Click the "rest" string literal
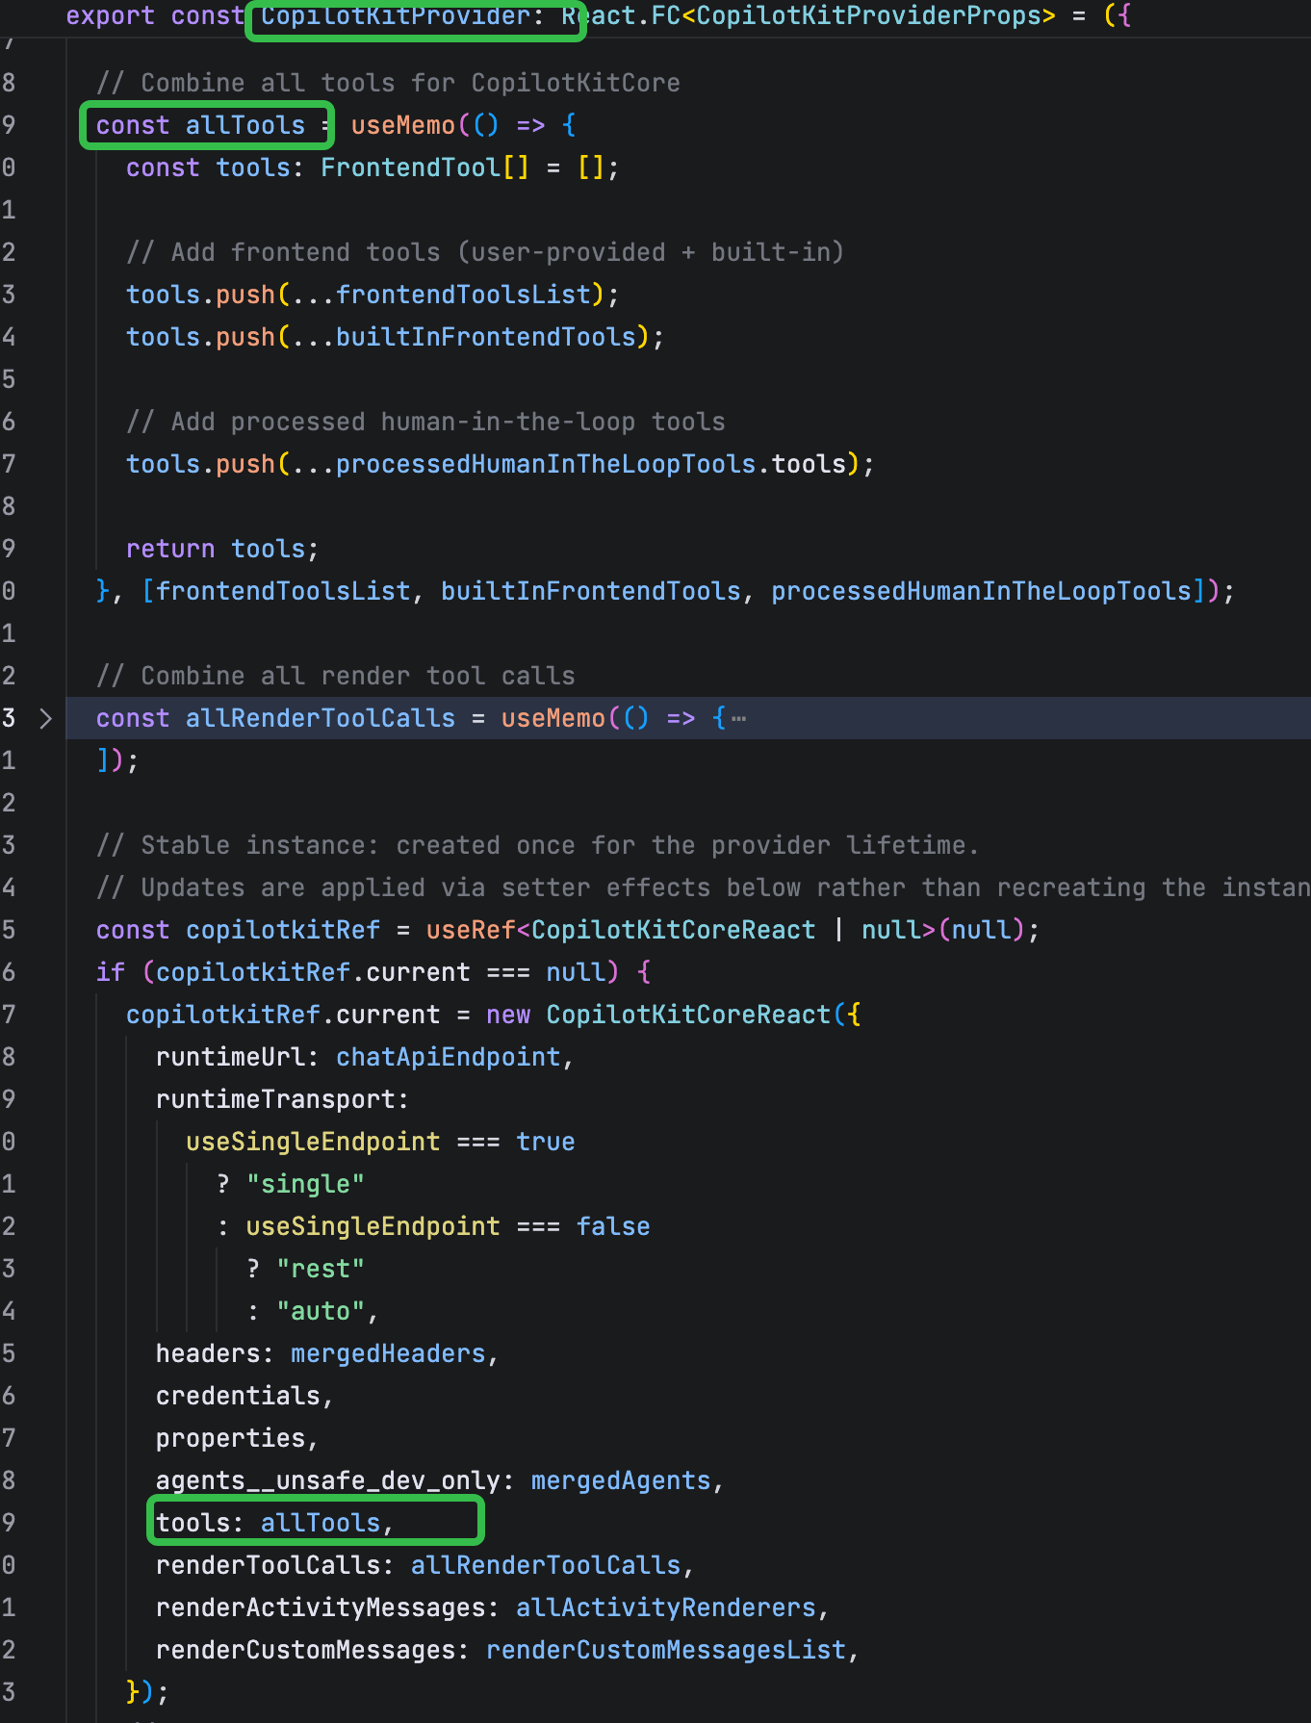 click(x=321, y=1269)
